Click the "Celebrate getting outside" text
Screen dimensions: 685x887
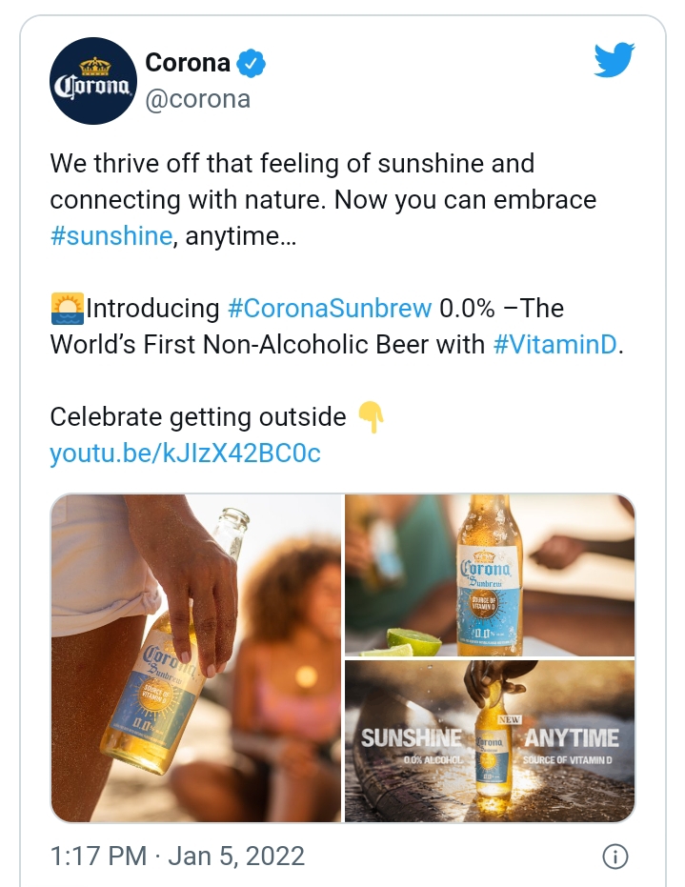coord(198,417)
